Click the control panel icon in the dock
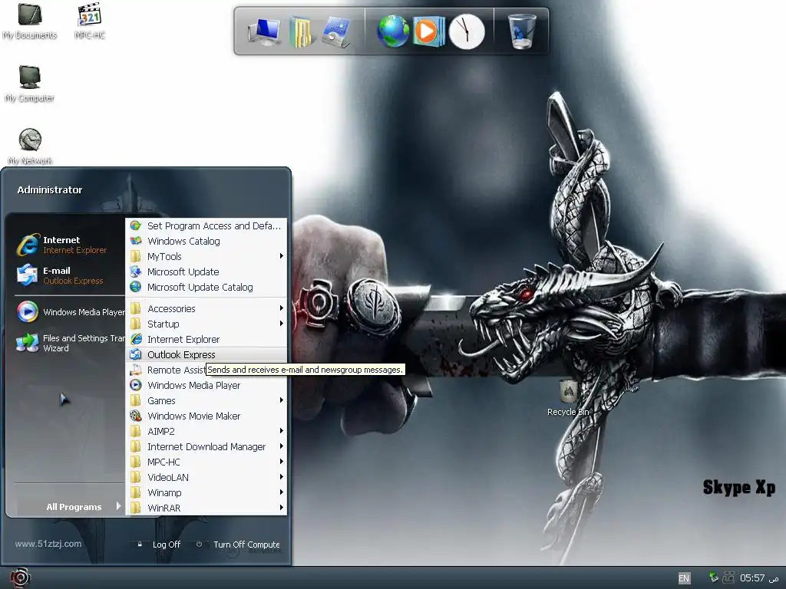Screen dimensions: 786x589 tap(336, 31)
